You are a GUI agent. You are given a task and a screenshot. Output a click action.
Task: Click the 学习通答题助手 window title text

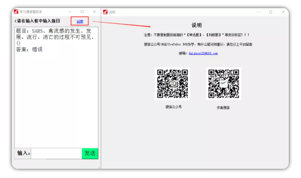point(31,12)
